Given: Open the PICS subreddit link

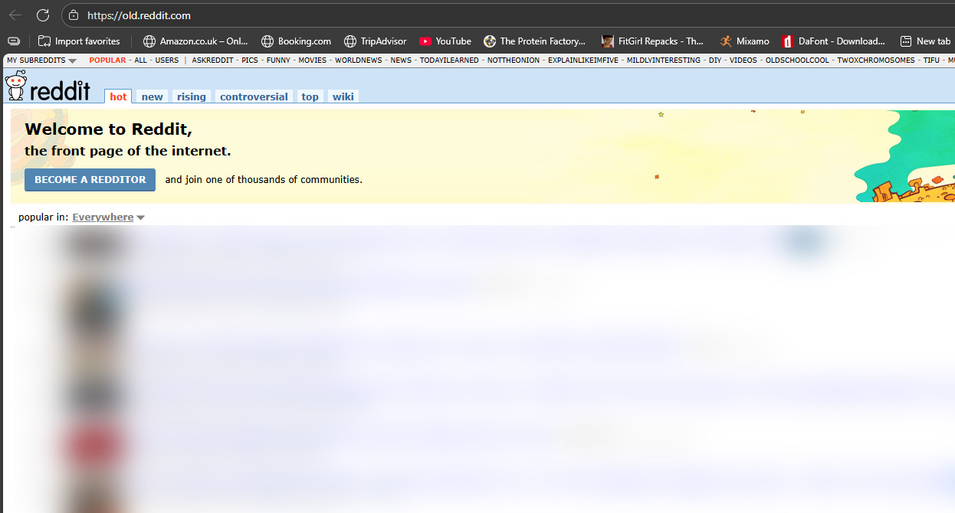Looking at the screenshot, I should click(x=250, y=60).
